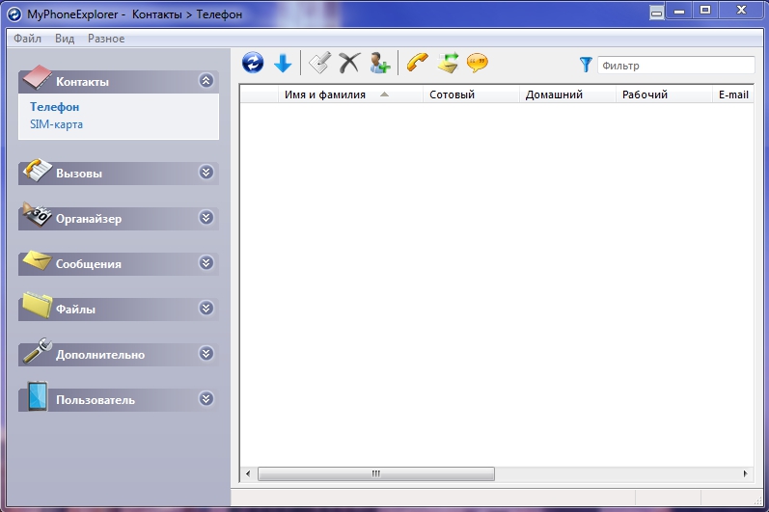Click the blue filter funnel icon
The image size is (769, 512).
pos(586,65)
